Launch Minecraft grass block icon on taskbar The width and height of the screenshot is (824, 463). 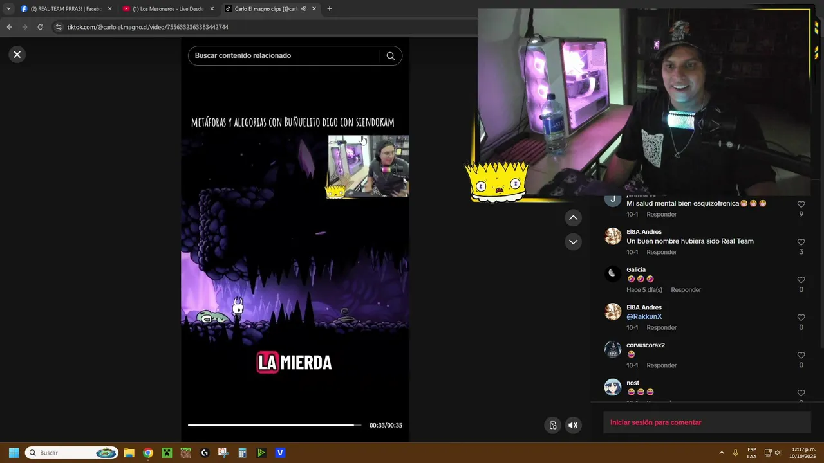185,453
